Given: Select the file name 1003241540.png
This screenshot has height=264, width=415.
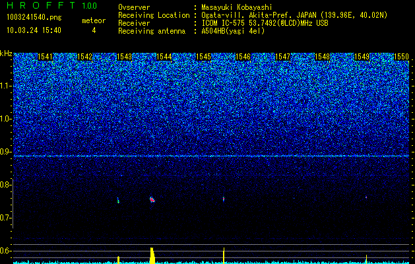Looking at the screenshot, I should [34, 18].
